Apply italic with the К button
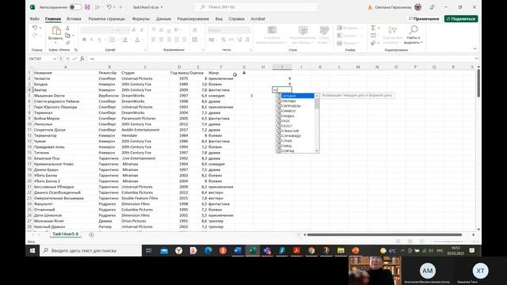This screenshot has width=507, height=285. coord(92,40)
